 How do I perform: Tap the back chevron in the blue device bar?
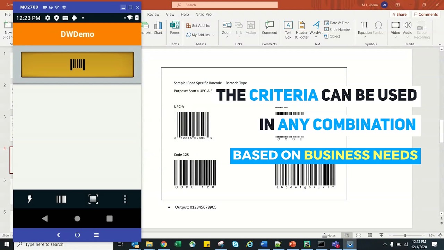[x=58, y=235]
